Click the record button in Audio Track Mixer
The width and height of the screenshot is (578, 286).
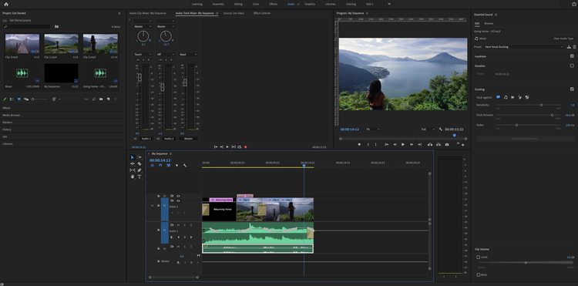(x=246, y=146)
